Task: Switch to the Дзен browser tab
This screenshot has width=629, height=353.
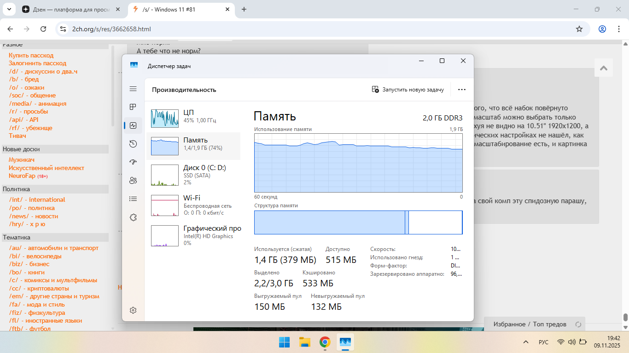Action: tap(71, 9)
